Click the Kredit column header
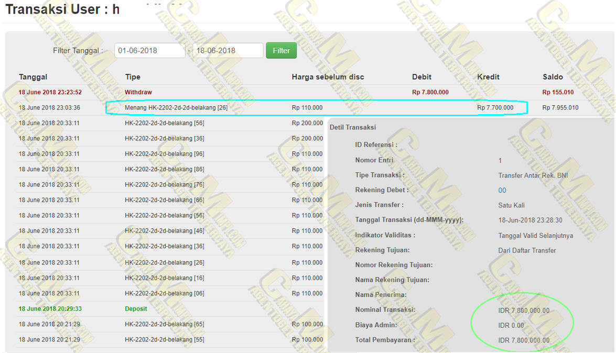 click(x=488, y=77)
